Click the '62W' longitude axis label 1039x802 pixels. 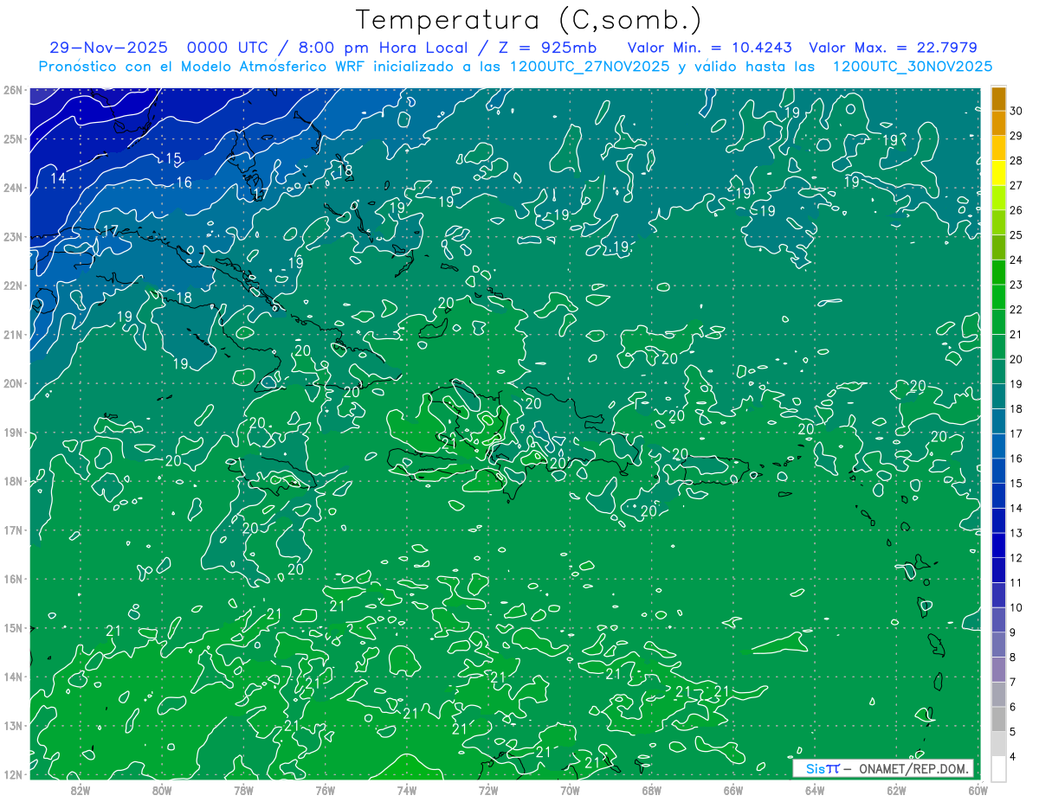pyautogui.click(x=896, y=789)
